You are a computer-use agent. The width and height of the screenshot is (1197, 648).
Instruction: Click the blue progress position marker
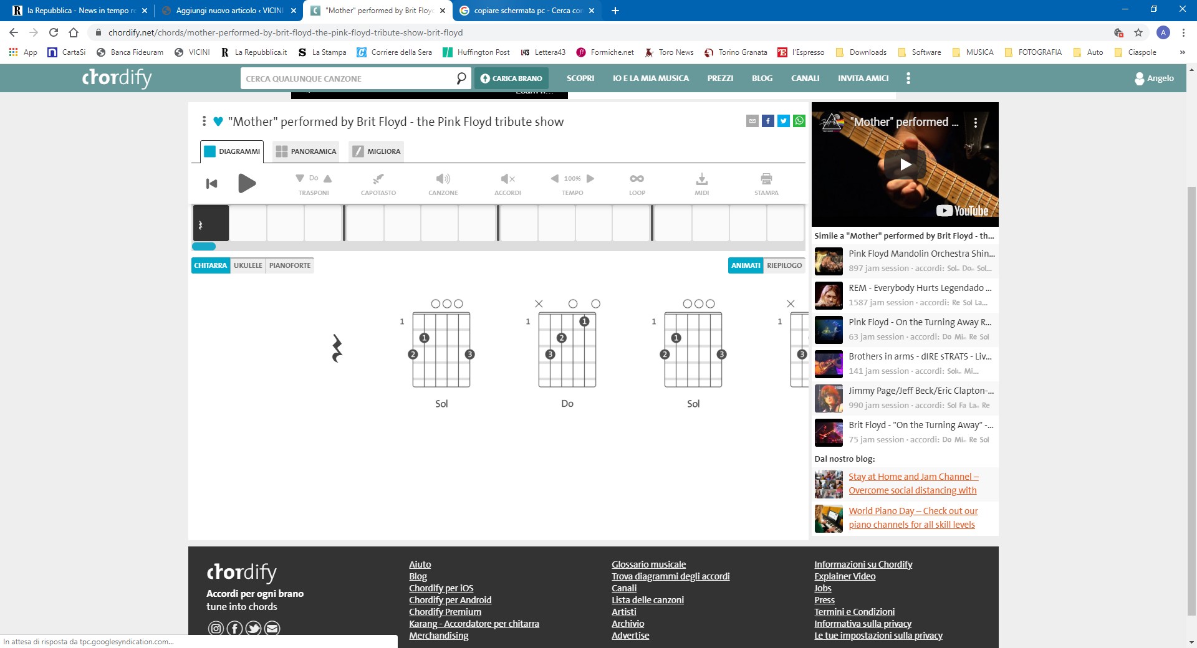coord(203,247)
